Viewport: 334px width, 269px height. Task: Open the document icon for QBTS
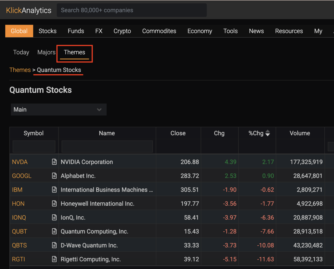point(54,245)
